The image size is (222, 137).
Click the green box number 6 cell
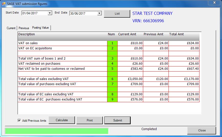[x=113, y=79]
